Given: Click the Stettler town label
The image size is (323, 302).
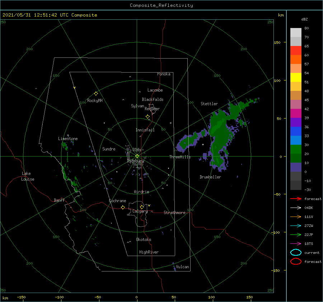Looking at the screenshot, I should [209, 104].
